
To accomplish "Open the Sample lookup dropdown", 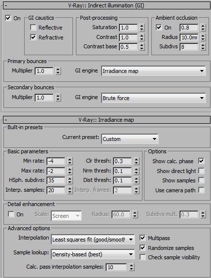I will (93, 254).
